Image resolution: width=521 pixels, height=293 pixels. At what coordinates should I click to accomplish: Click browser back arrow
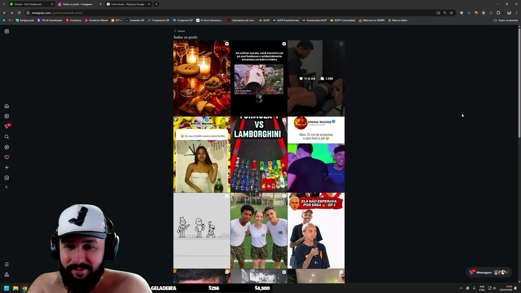[4, 13]
